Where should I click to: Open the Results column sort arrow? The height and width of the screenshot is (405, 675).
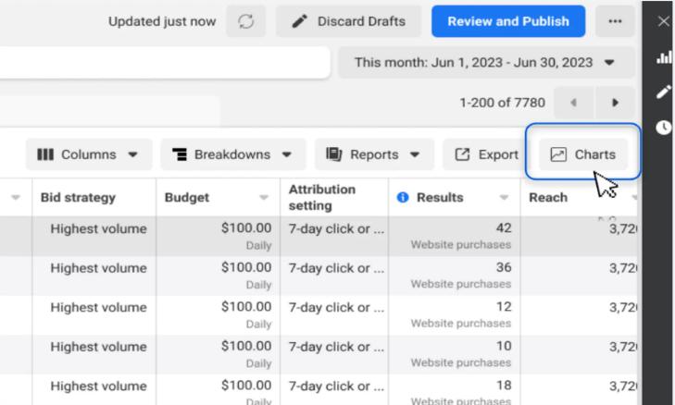pos(504,197)
